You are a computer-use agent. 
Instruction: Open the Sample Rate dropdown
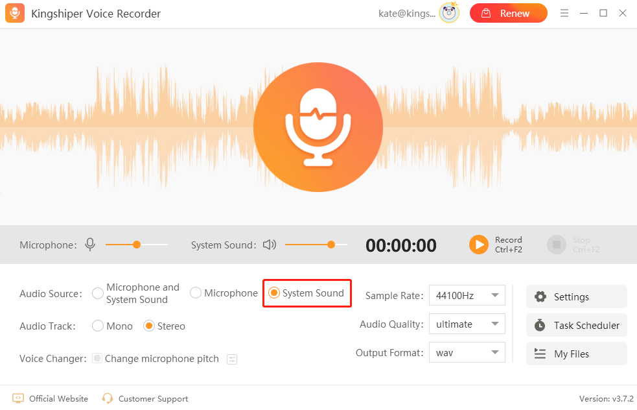(x=467, y=295)
